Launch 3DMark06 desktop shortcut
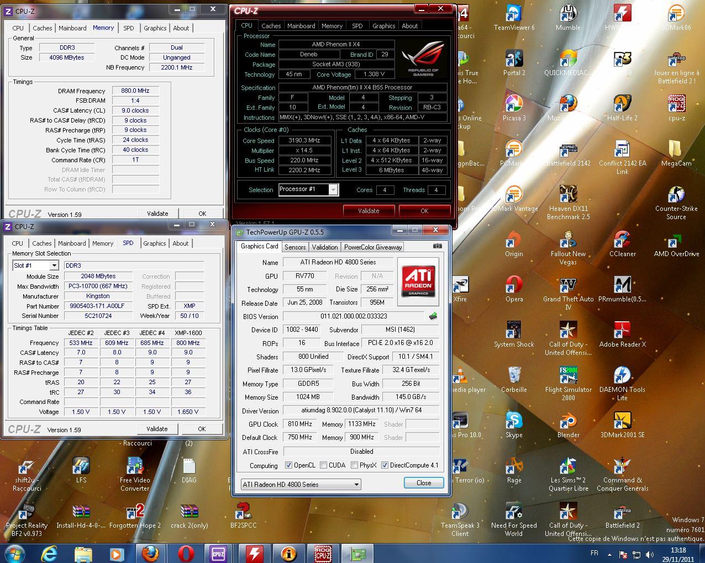 point(676,18)
